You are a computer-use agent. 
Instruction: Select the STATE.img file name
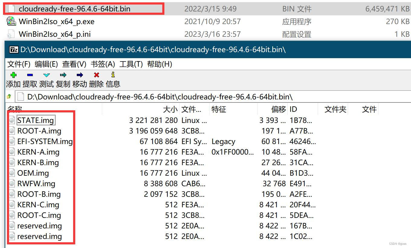pyautogui.click(x=36, y=120)
